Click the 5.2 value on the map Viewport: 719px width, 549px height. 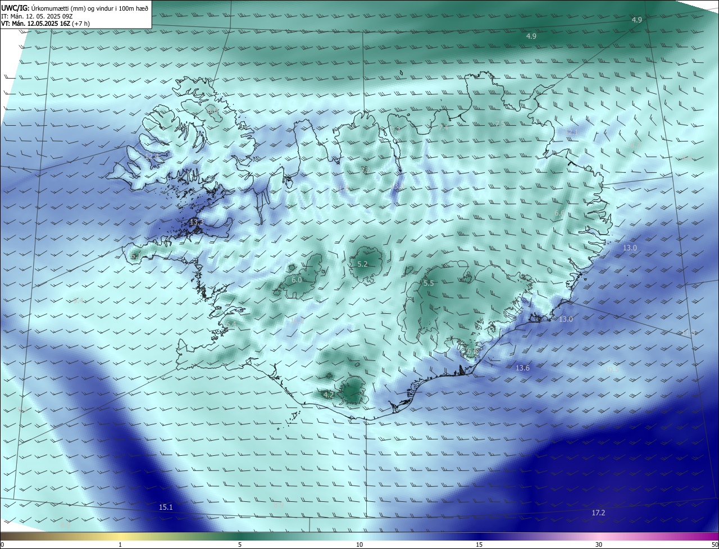[x=362, y=264]
